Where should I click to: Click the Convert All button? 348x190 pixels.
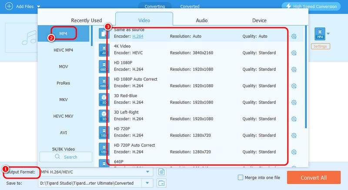coord(314,177)
